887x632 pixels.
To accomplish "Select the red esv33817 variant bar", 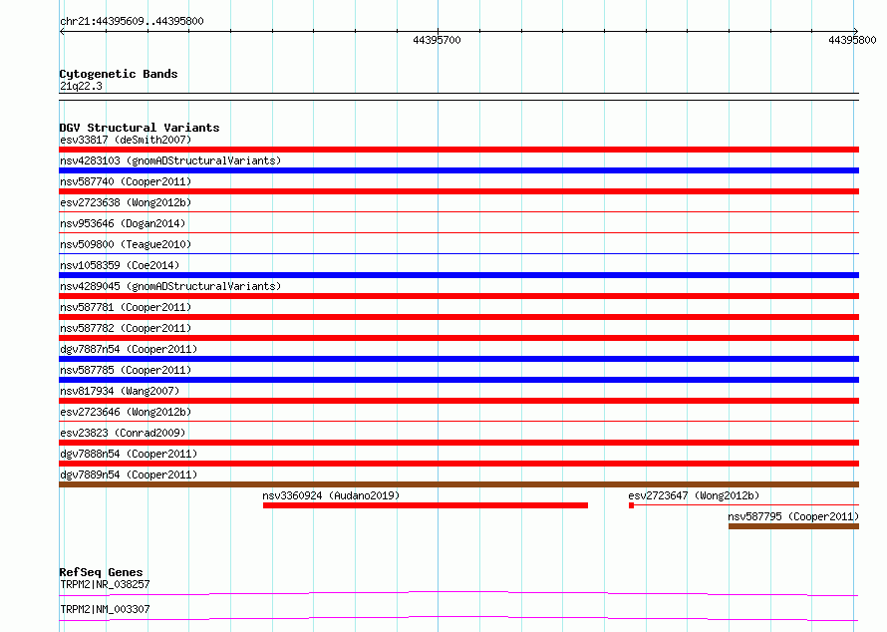I will point(458,150).
